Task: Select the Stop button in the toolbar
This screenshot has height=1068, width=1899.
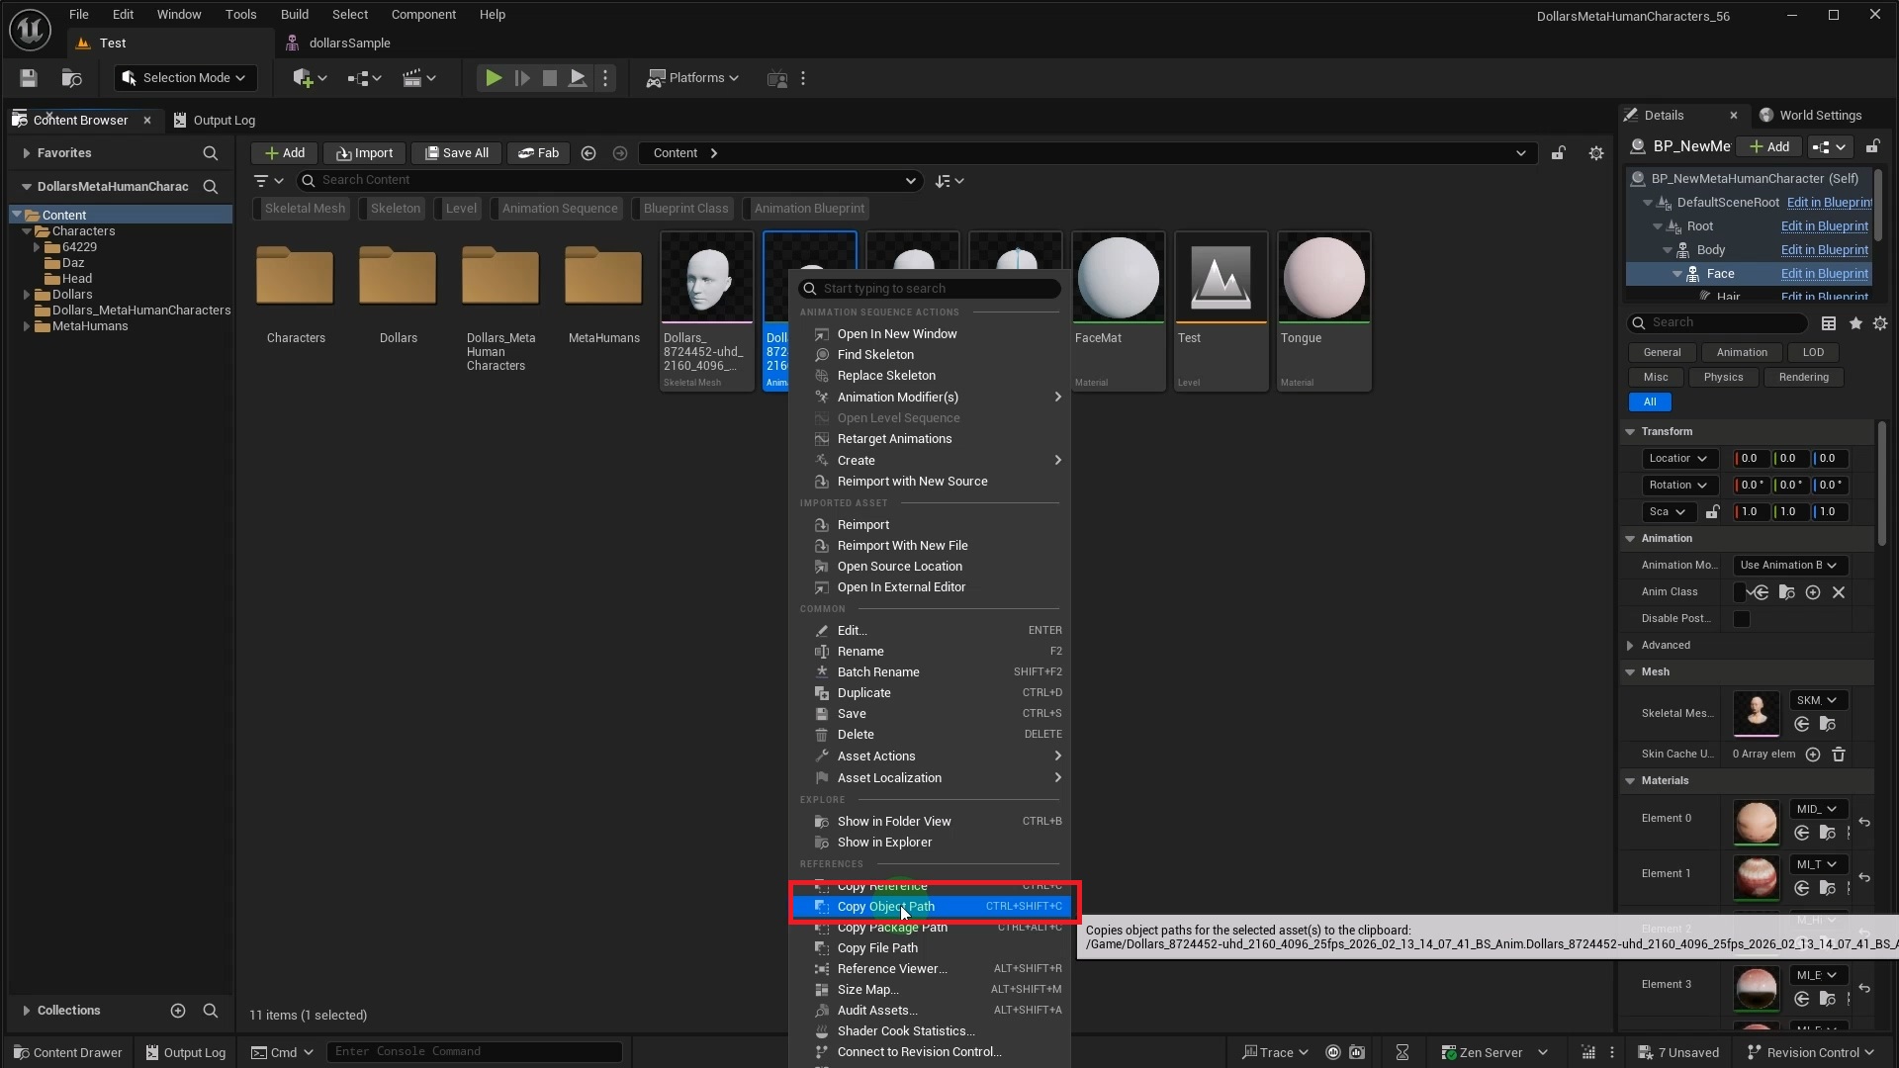Action: (549, 78)
